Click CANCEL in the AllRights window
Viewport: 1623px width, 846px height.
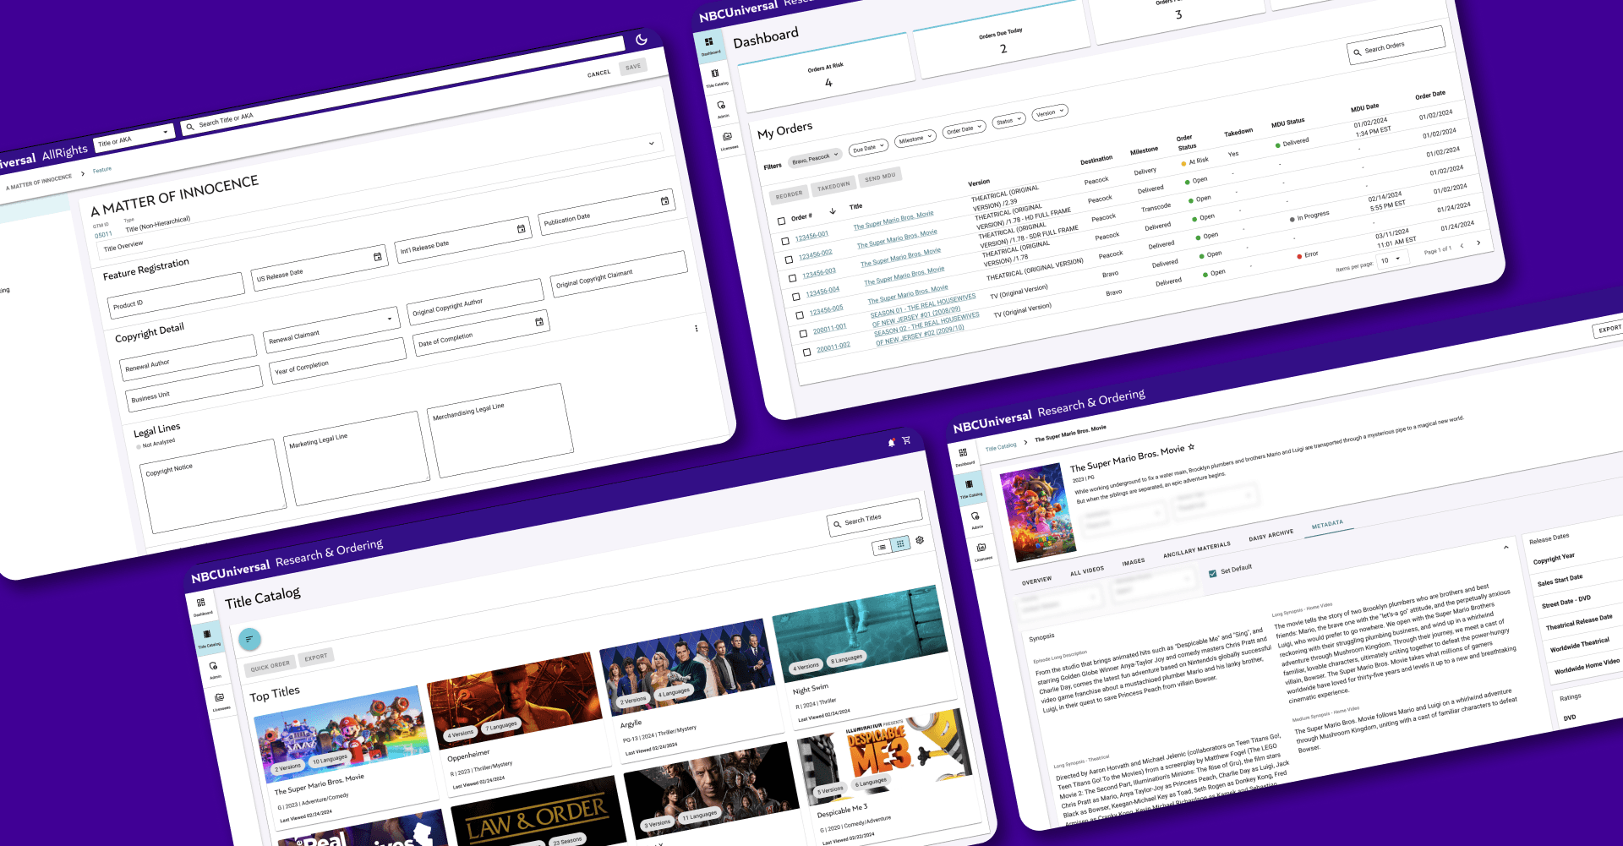[599, 74]
